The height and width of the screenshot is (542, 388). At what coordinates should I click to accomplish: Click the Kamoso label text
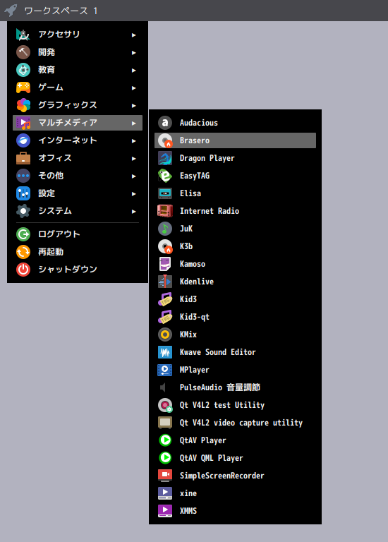tap(193, 264)
